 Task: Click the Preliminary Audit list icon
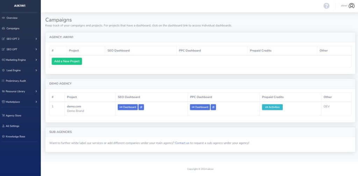point(3,81)
